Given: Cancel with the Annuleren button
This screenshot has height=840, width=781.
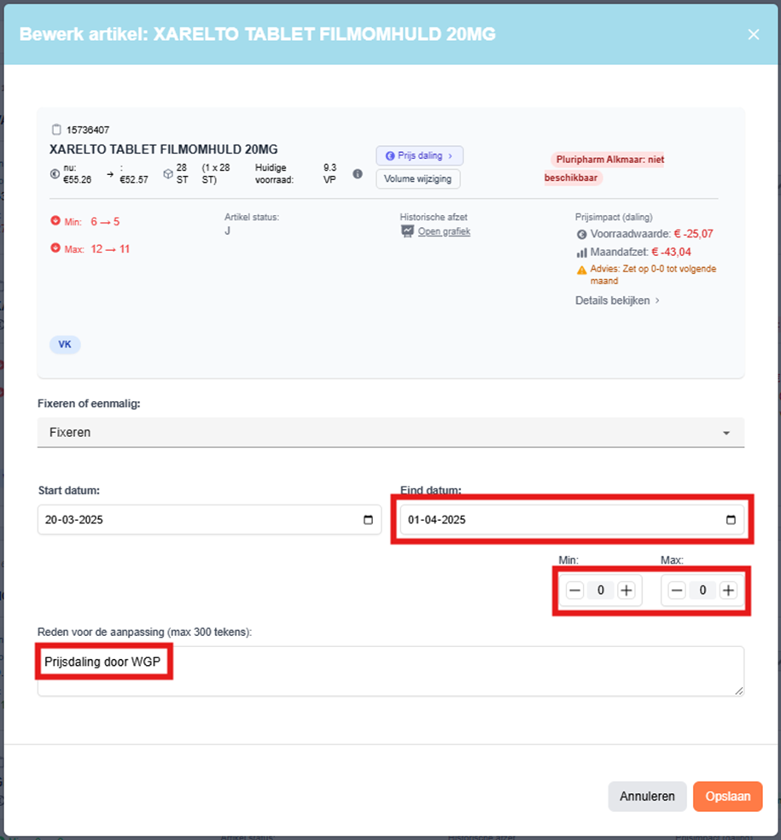Looking at the screenshot, I should [x=647, y=796].
